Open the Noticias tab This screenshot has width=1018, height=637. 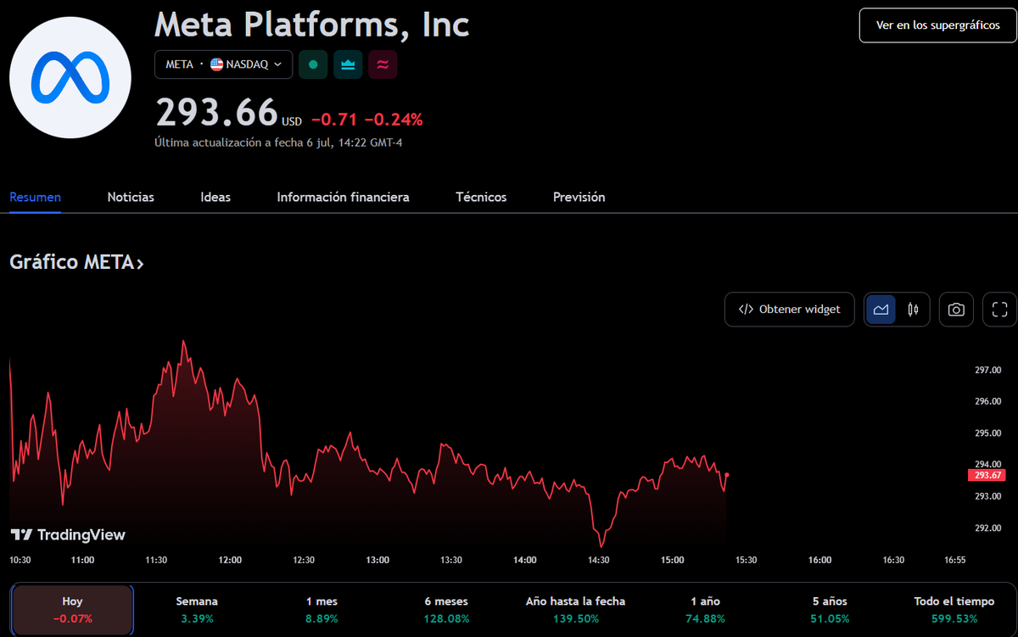click(x=131, y=197)
